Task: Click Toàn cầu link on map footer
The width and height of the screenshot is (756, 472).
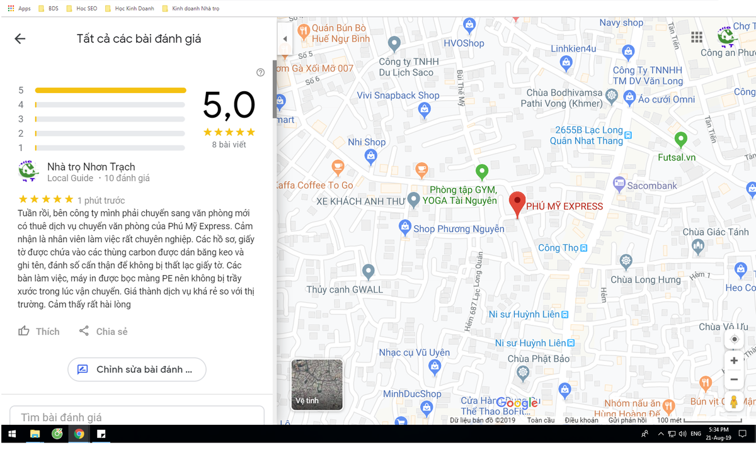Action: [x=541, y=420]
